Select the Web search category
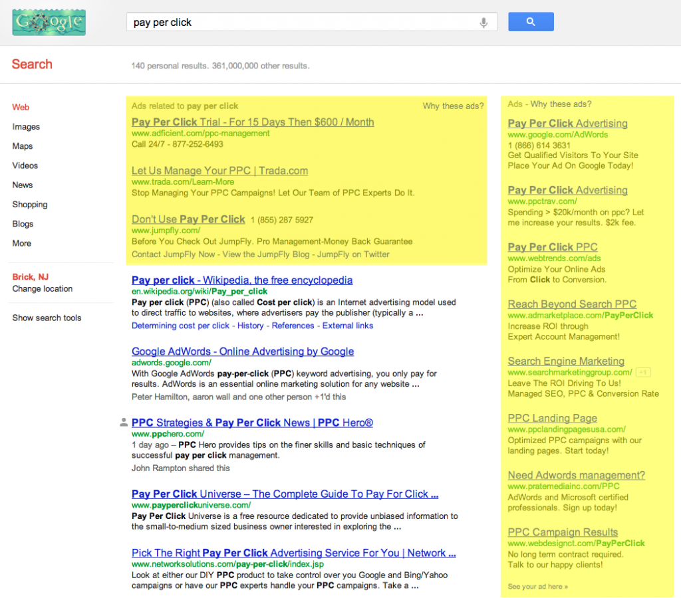 tap(21, 107)
